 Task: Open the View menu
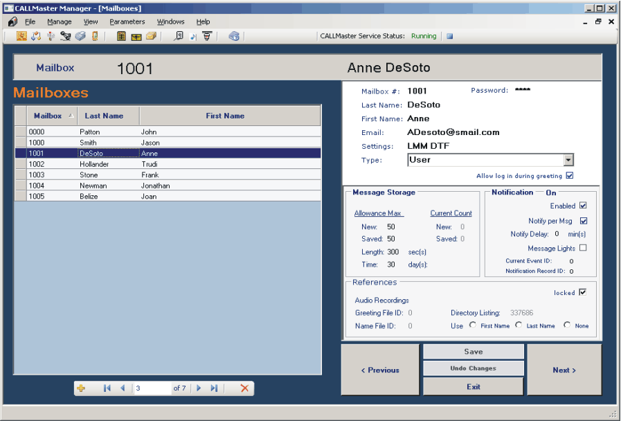click(x=91, y=21)
